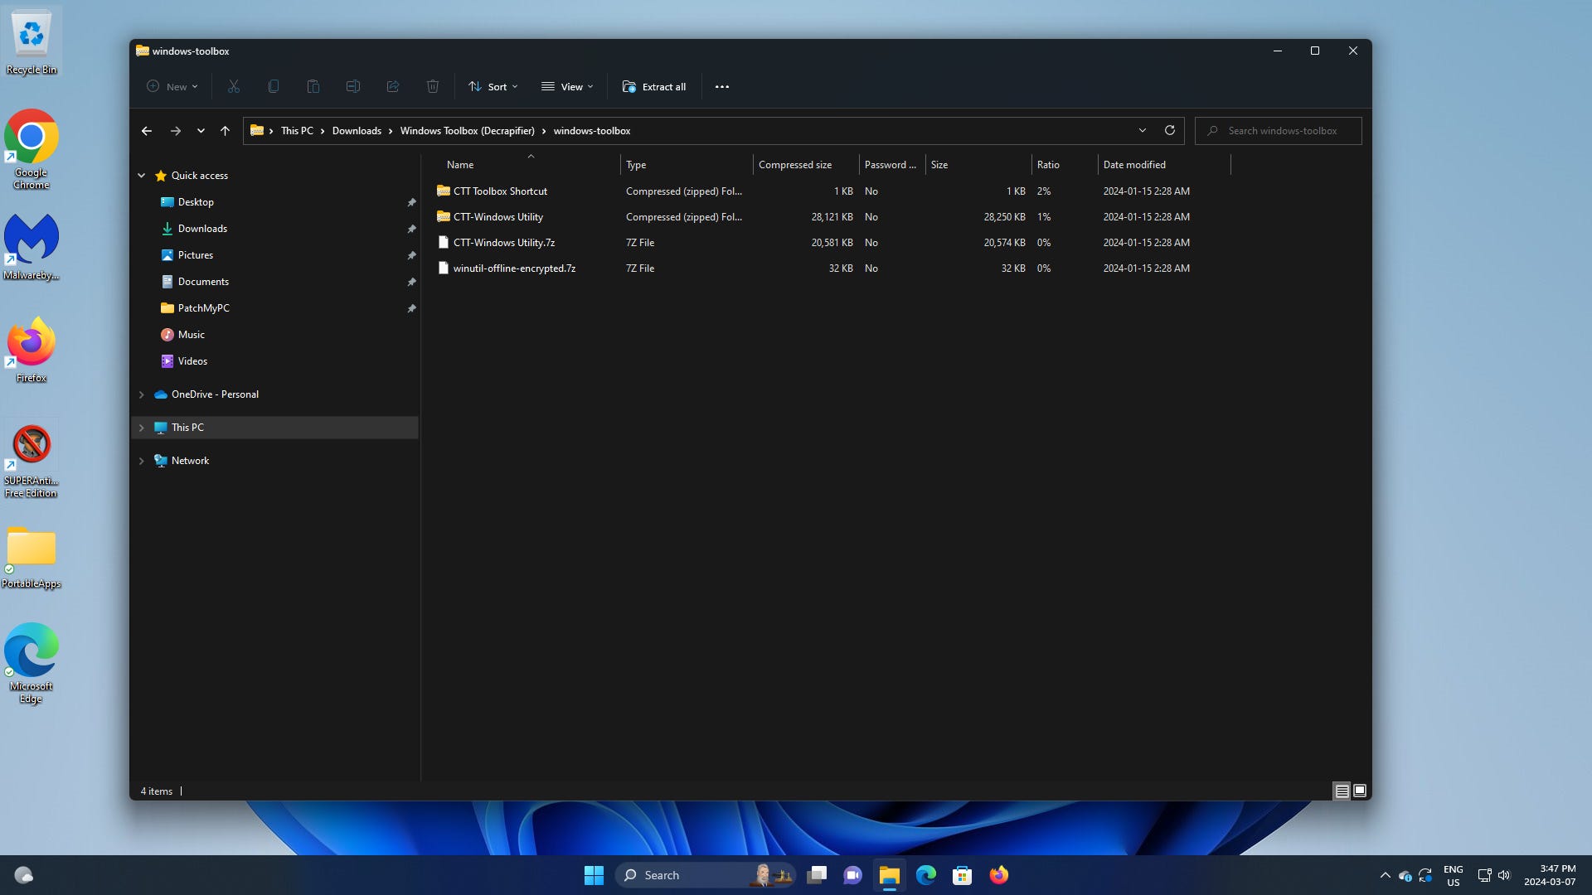
Task: Switch to the large thumbnails view toggle
Action: 1360,791
